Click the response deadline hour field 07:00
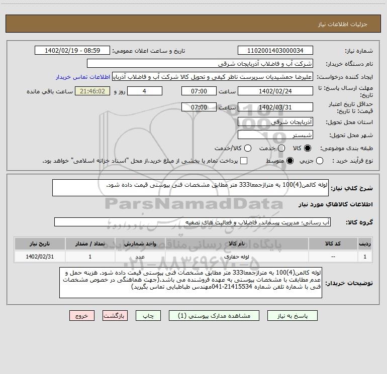Viewport: 387px width, 374px height. tap(199, 91)
